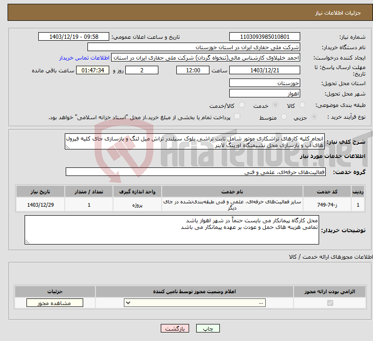Click the deadline date field 1403/12/21
373x341 pixels.
point(265,70)
